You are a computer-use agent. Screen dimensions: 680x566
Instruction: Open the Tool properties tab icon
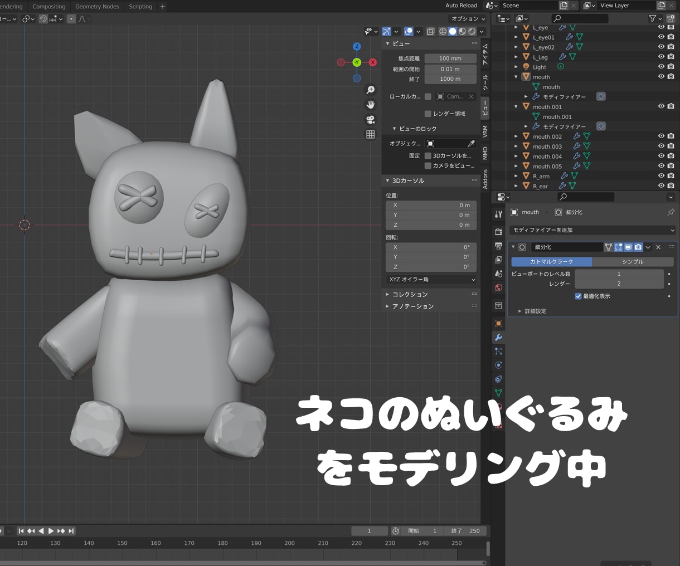(x=498, y=214)
